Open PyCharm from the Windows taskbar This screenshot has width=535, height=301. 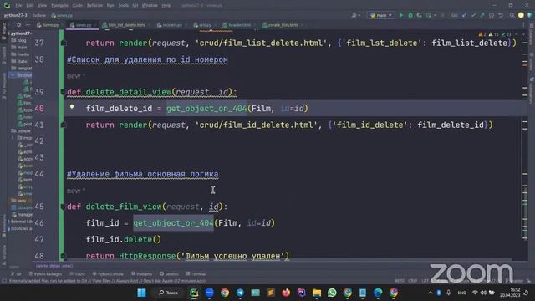(194, 293)
